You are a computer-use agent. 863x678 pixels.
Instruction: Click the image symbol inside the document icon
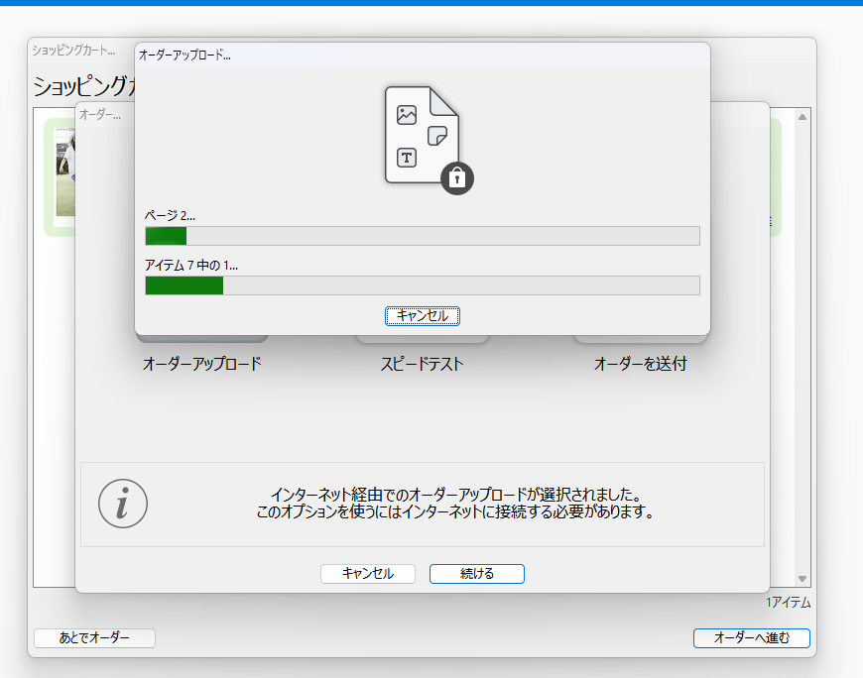[407, 115]
